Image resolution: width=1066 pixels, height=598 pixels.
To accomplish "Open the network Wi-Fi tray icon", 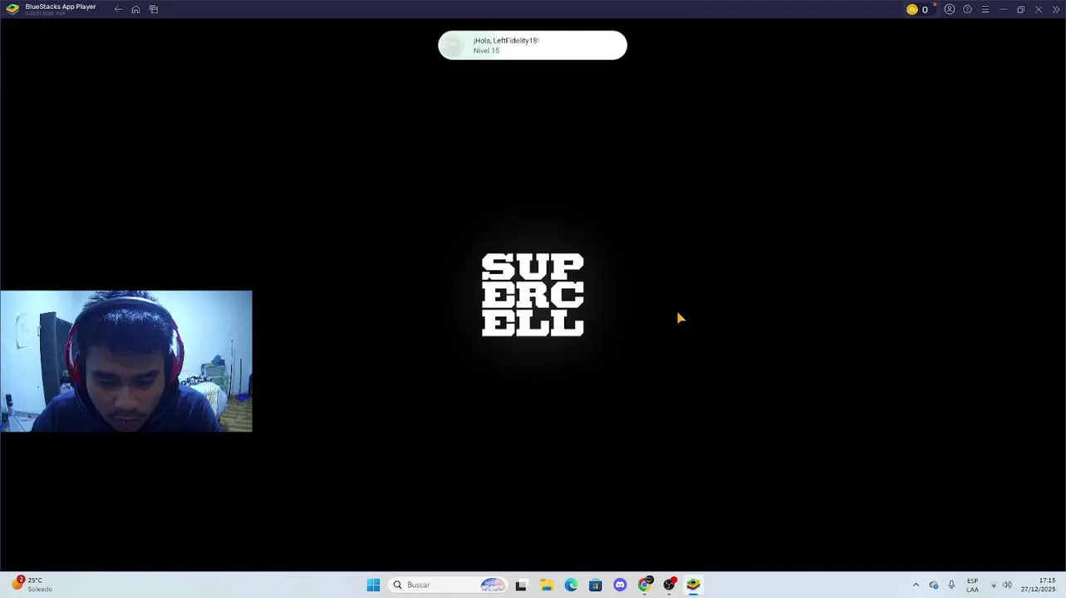I will tap(994, 585).
